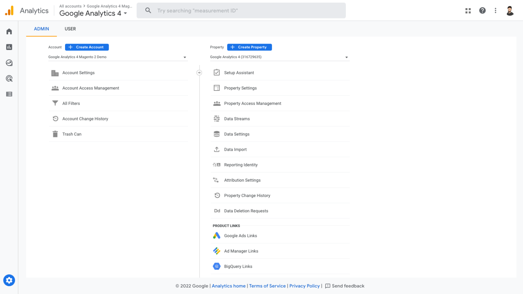Click the BigQuery Links icon

tap(217, 266)
